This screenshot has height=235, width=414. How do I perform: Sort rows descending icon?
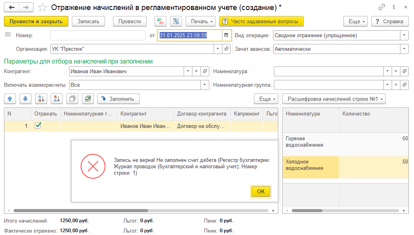coord(57,99)
